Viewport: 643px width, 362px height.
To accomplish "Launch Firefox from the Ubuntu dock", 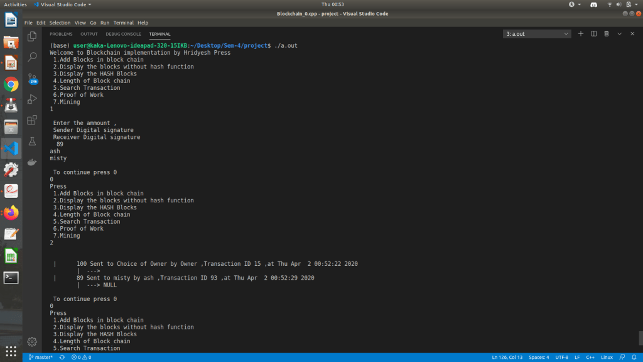I will [x=11, y=213].
